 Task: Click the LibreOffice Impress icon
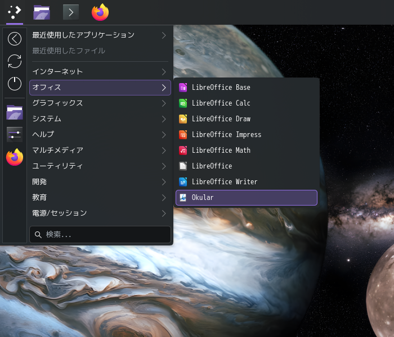click(183, 135)
